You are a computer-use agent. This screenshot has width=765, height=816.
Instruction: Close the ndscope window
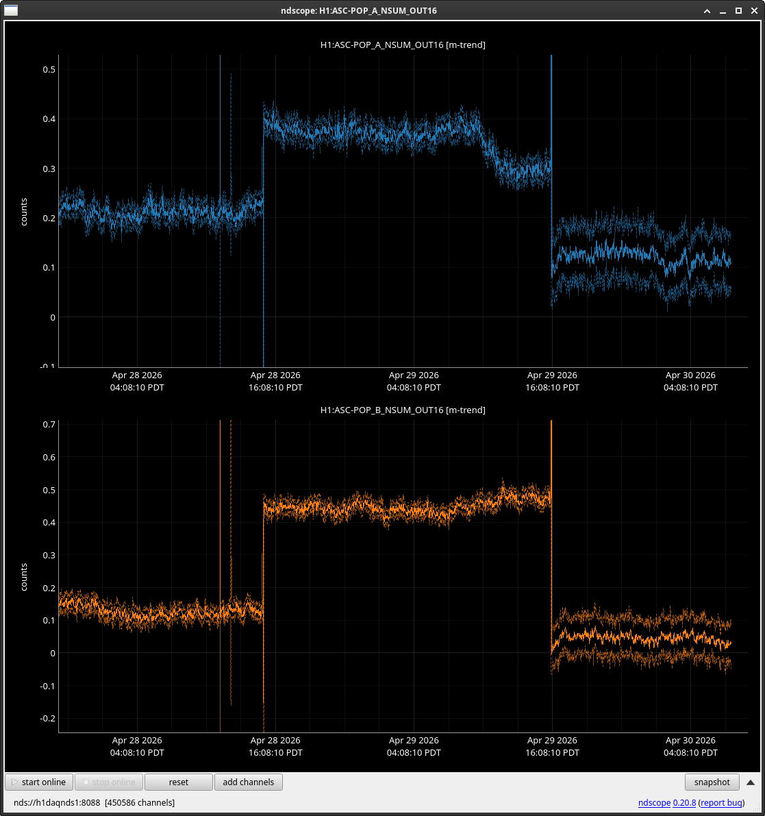click(x=754, y=11)
